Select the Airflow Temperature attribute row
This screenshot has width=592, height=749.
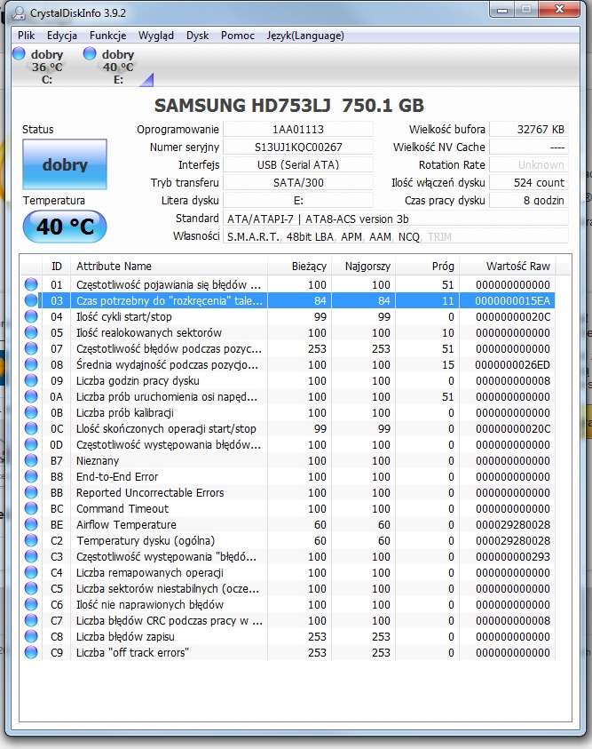(288, 524)
